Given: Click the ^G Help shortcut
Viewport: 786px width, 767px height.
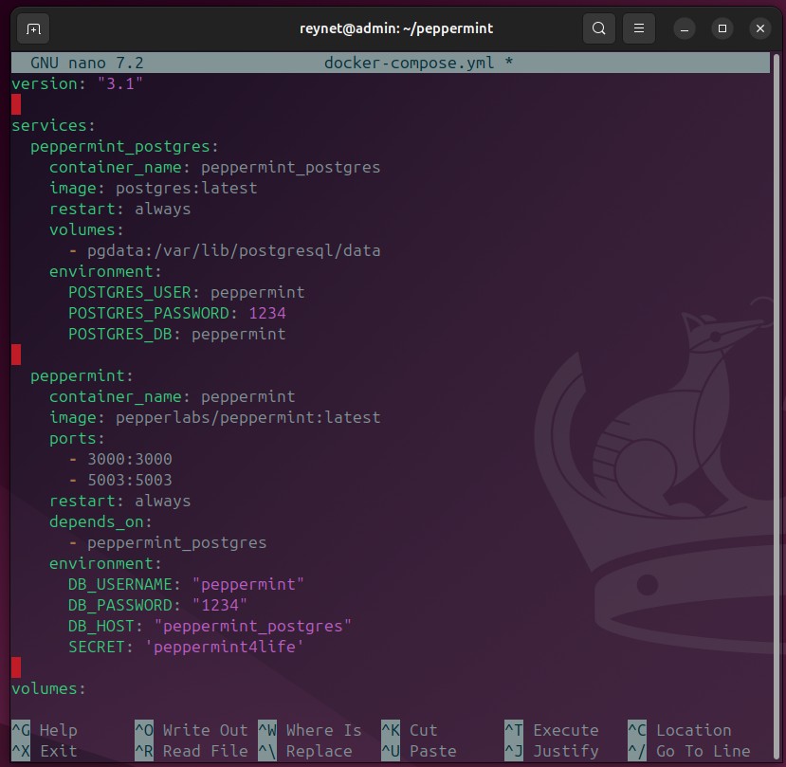Looking at the screenshot, I should [x=45, y=730].
